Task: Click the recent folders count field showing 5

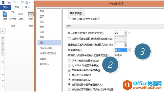Action: pos(119,45)
